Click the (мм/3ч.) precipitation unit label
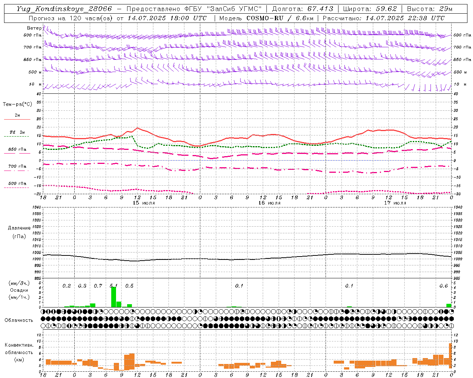Image resolution: width=473 pixels, height=378 pixels. 19,283
